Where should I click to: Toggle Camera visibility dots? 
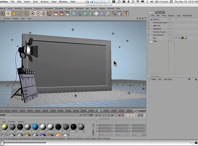point(172,19)
